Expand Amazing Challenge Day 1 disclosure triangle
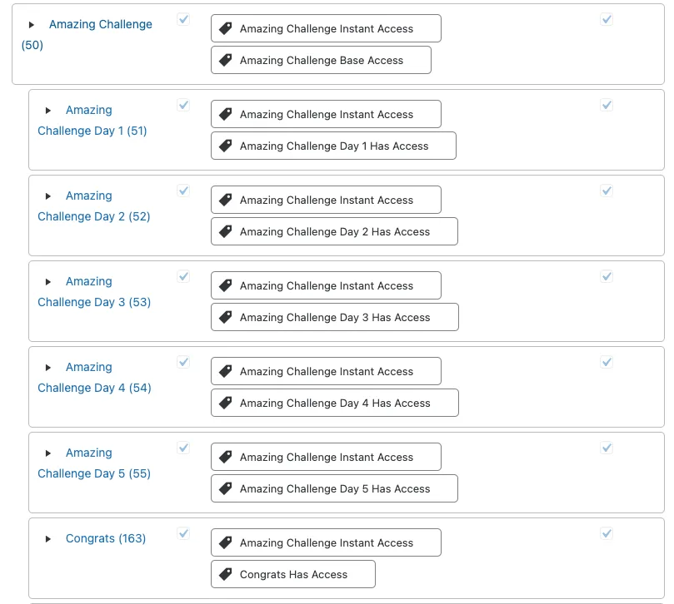Viewport: 674px width, 604px height. 48,110
